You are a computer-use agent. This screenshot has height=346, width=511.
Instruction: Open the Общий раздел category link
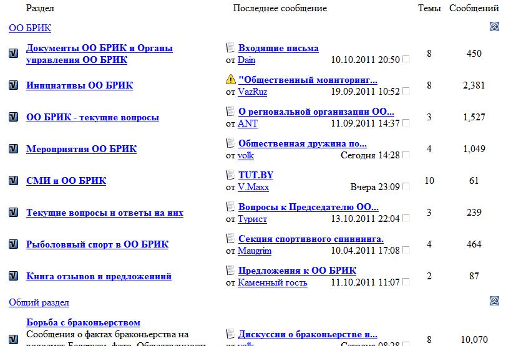(x=39, y=302)
